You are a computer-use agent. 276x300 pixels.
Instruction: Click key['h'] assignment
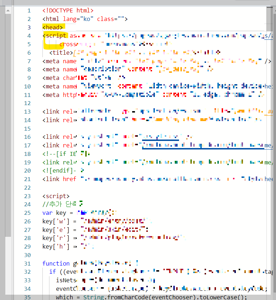59,246
